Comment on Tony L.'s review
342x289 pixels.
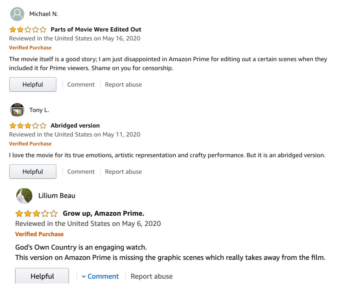click(x=81, y=172)
